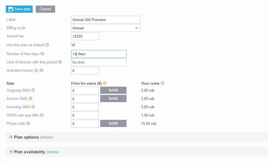Viewport: 268px width, 163px height.
Task: Open help icon next to Your costs
Action: (163, 83)
